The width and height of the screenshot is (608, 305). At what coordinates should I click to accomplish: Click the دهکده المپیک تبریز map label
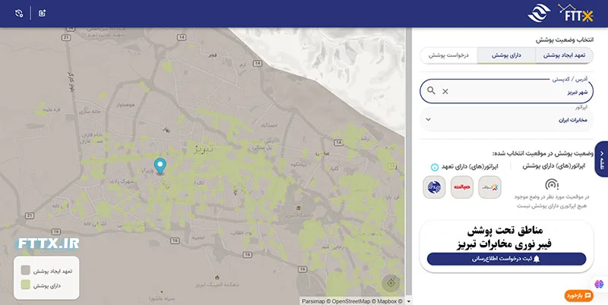[217, 285]
